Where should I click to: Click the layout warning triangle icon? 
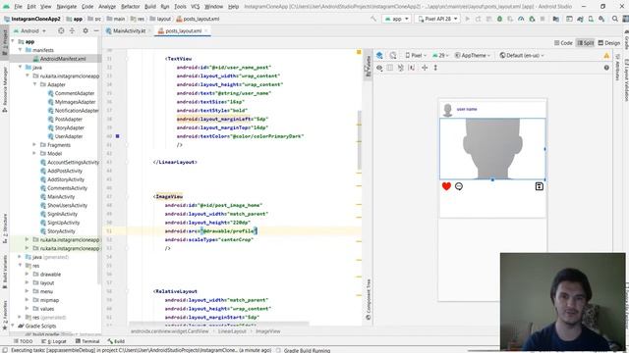[606, 55]
